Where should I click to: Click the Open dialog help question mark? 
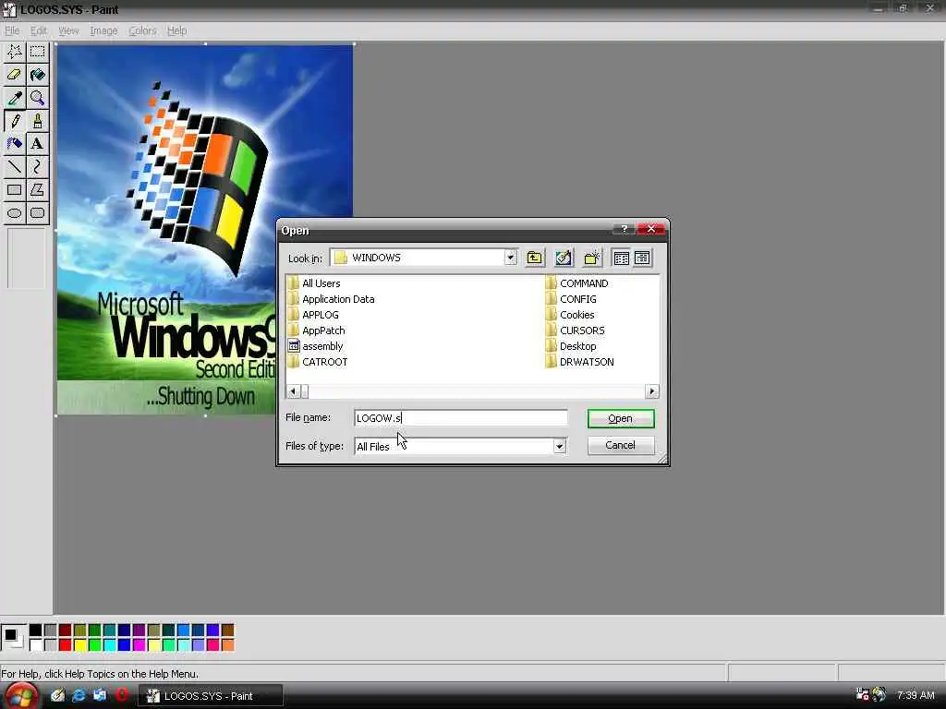624,229
